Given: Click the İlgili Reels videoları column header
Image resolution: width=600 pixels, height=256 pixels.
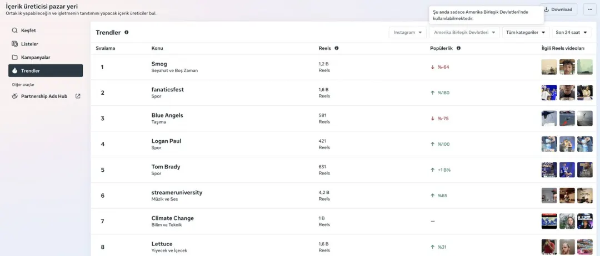Looking at the screenshot, I should [x=563, y=48].
